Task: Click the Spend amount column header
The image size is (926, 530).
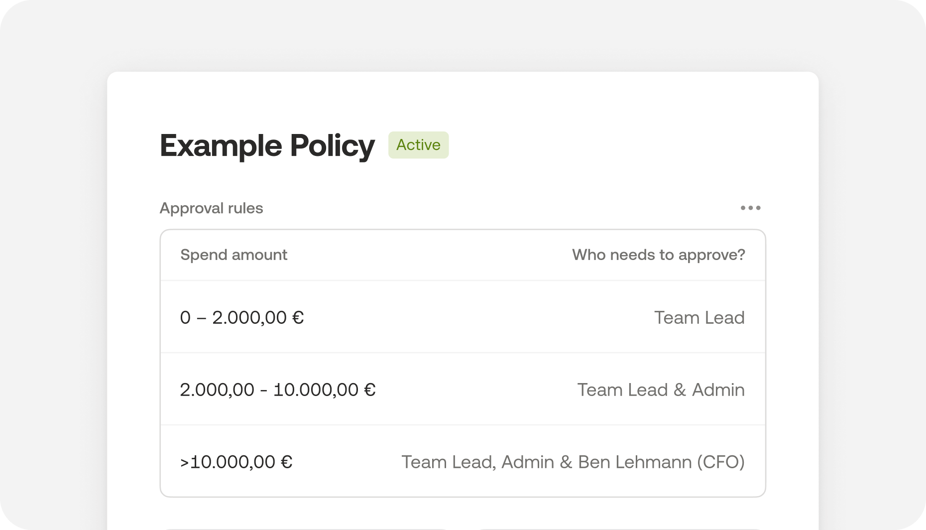Action: [233, 255]
